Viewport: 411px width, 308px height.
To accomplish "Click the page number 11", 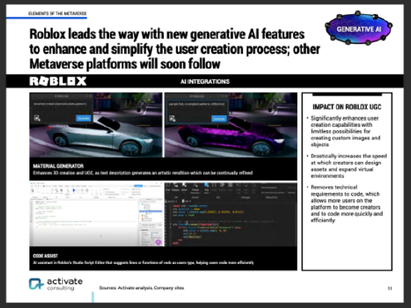I will 390,289.
